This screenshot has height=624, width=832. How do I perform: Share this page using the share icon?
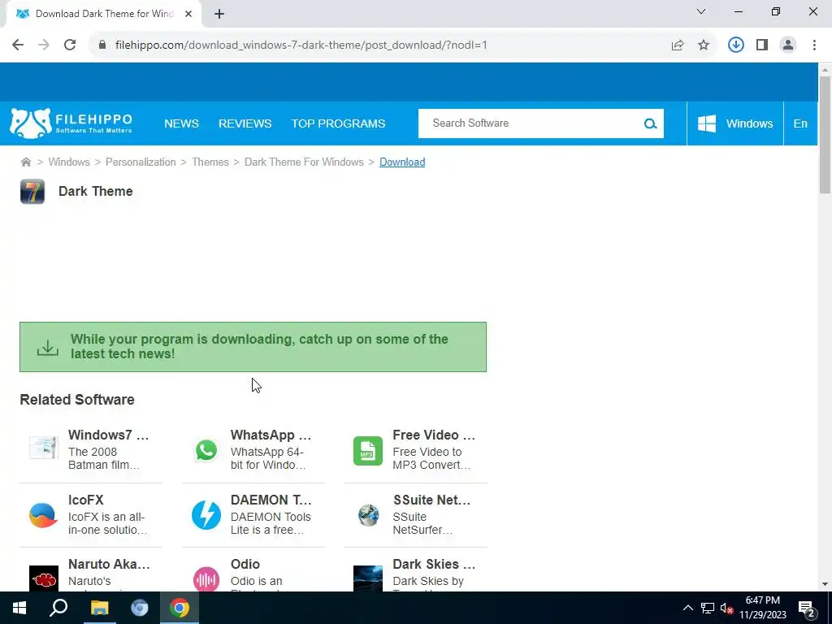pyautogui.click(x=678, y=45)
